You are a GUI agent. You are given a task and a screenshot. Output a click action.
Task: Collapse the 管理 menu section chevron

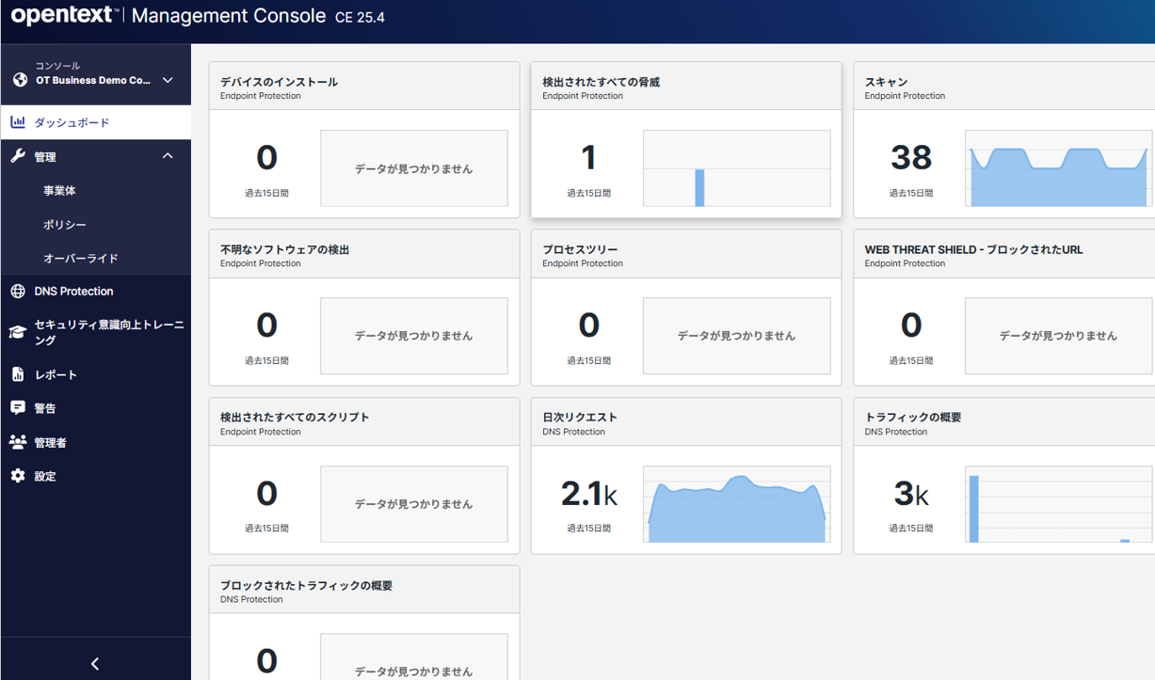coord(168,156)
